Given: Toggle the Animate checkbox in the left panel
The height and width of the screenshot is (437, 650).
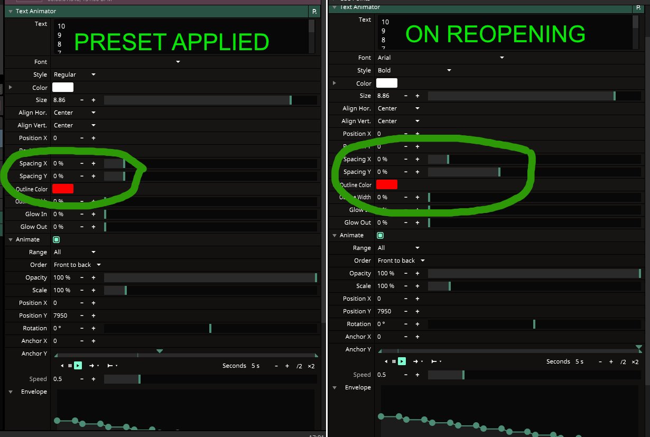Looking at the screenshot, I should click(x=56, y=239).
